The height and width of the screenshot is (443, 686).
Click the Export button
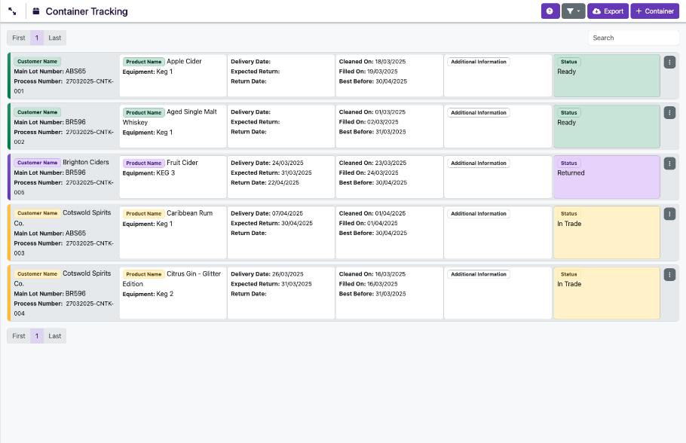pos(608,11)
